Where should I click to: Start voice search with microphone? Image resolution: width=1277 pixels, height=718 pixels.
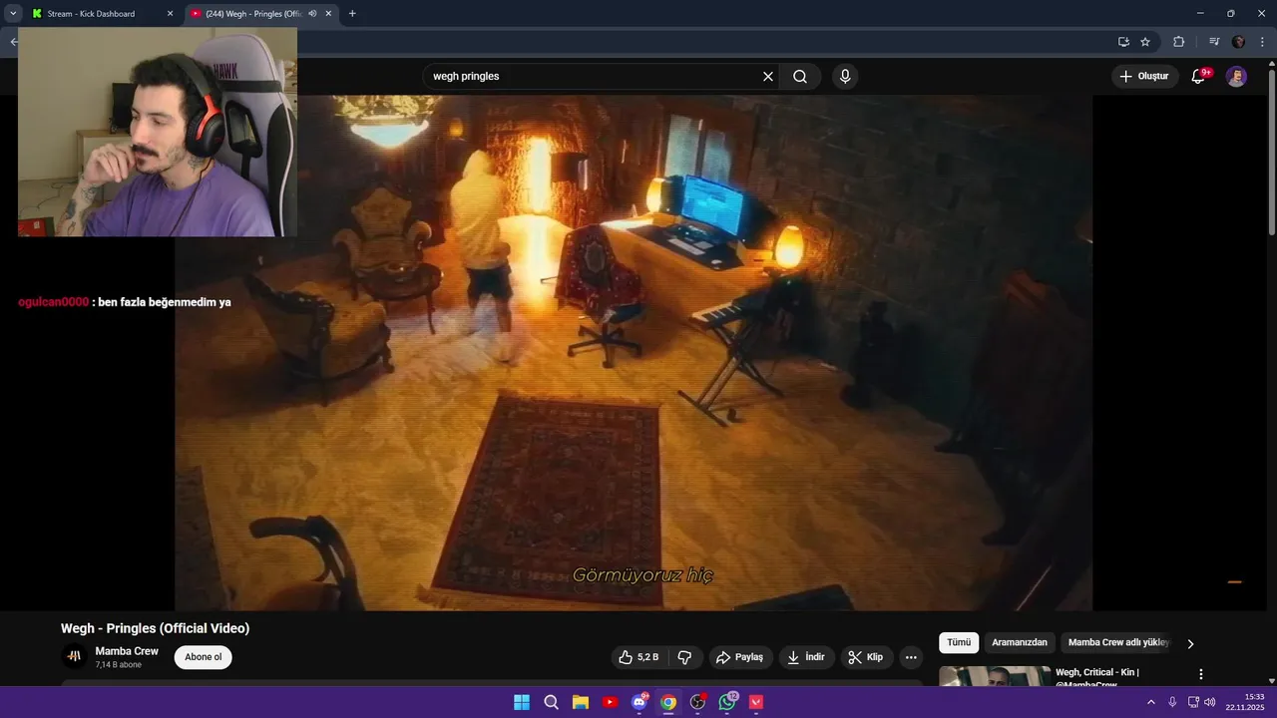(845, 77)
